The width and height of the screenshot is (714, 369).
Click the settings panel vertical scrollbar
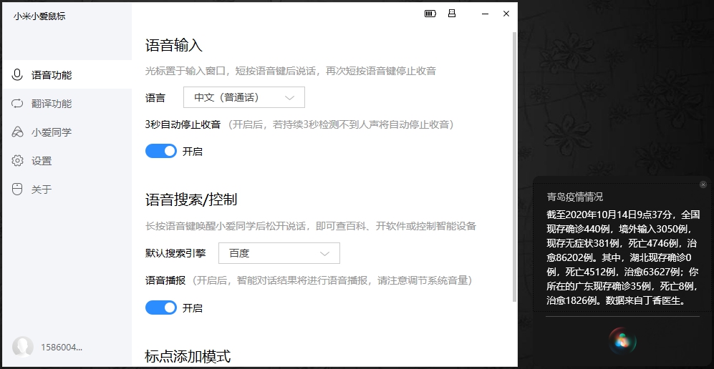click(x=515, y=167)
